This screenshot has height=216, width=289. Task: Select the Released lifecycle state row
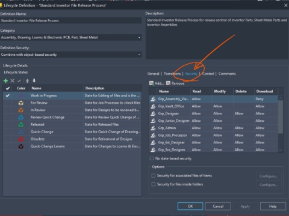[x=72, y=125]
